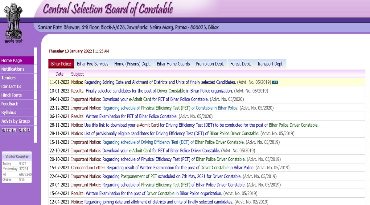Select the Transport Dept. tab
This screenshot has height=205, width=370.
270,64
